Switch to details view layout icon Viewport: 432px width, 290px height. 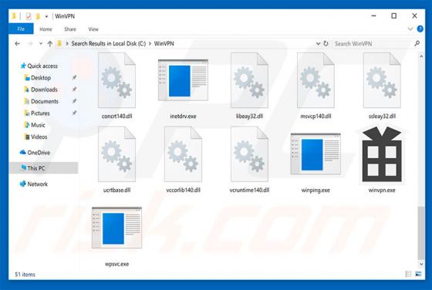click(x=408, y=274)
